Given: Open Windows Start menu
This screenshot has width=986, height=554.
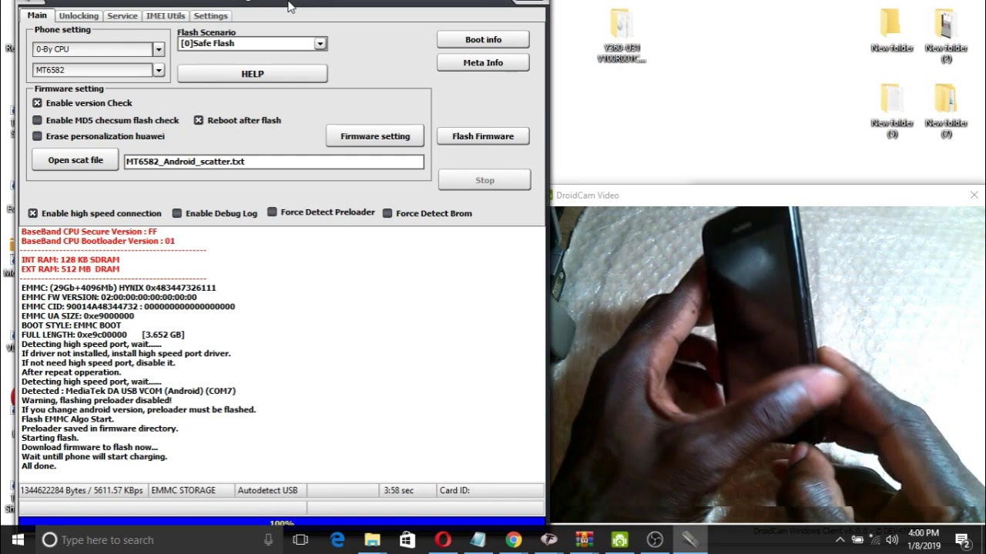Looking at the screenshot, I should tap(18, 539).
